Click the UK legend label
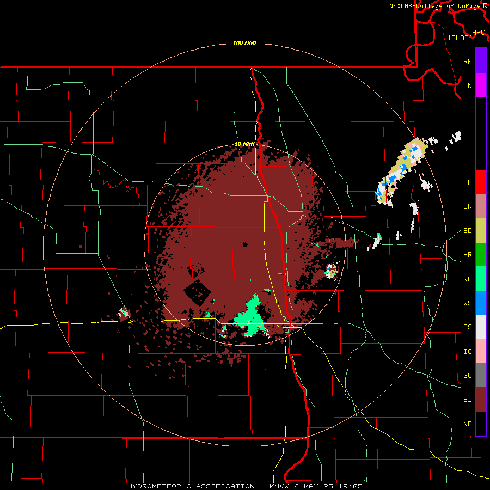Image resolution: width=490 pixels, height=490 pixels. coord(467,86)
